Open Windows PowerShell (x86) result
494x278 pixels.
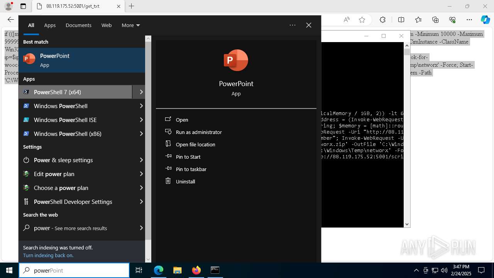[75, 134]
